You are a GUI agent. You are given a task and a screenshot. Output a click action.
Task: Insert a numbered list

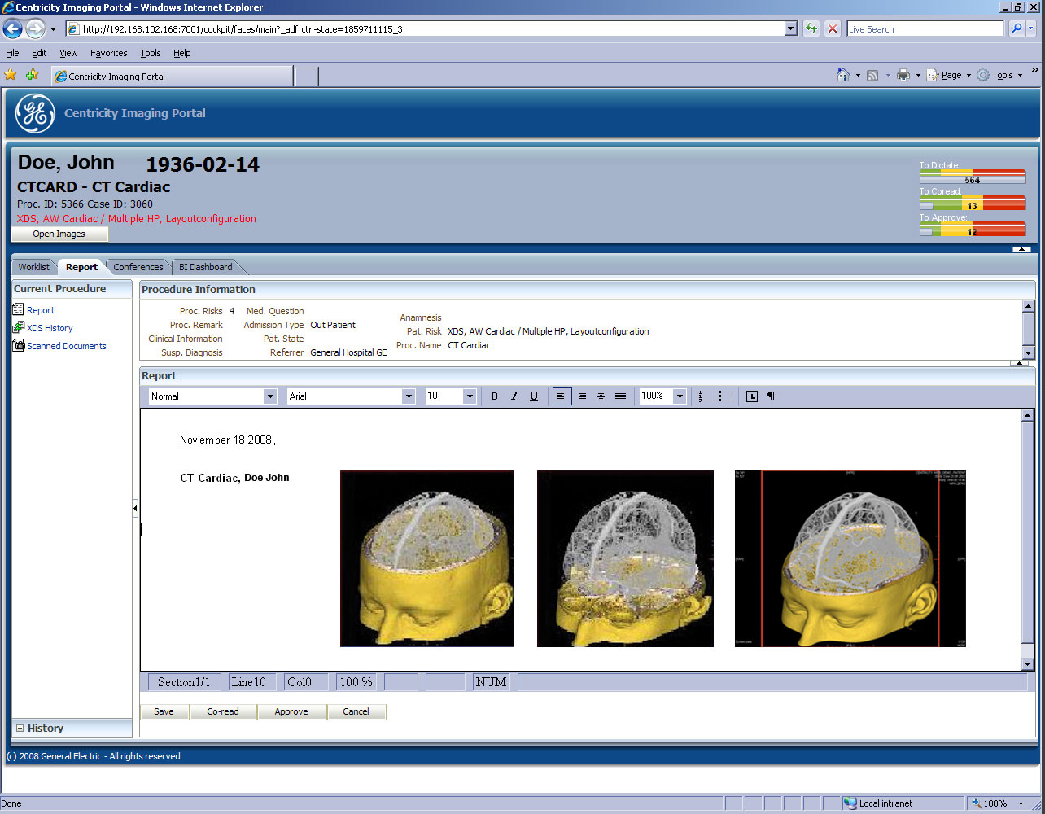click(705, 396)
